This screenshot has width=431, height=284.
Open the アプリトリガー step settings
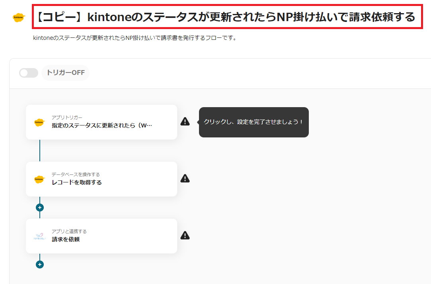[x=101, y=122]
